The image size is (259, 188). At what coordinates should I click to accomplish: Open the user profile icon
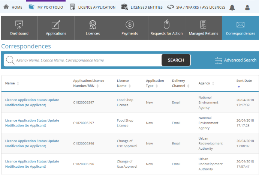(247, 8)
